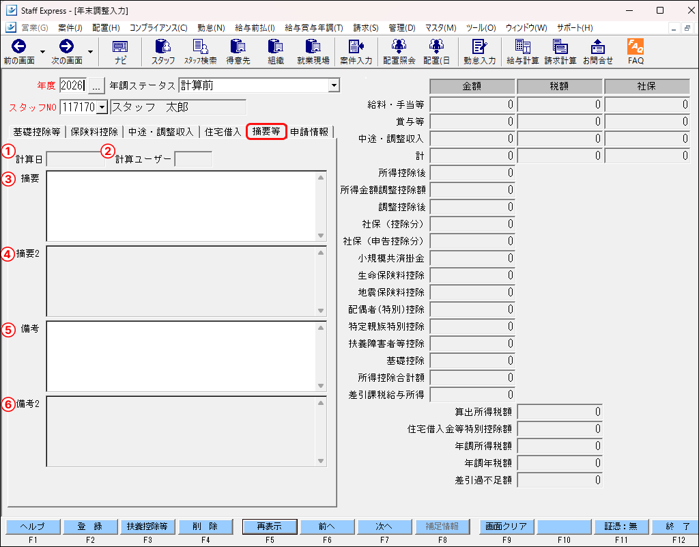699x547 pixels.
Task: Click the 証憑：無 F11 button
Action: click(x=621, y=527)
